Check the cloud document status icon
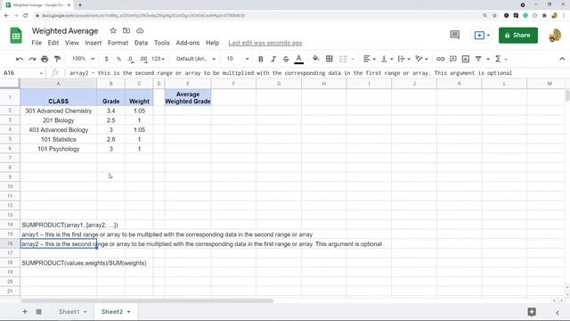 pyautogui.click(x=140, y=30)
